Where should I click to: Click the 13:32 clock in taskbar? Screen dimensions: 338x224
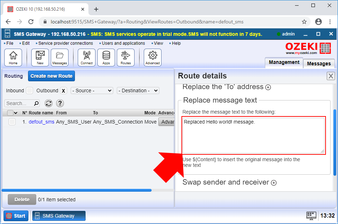pyautogui.click(x=327, y=215)
